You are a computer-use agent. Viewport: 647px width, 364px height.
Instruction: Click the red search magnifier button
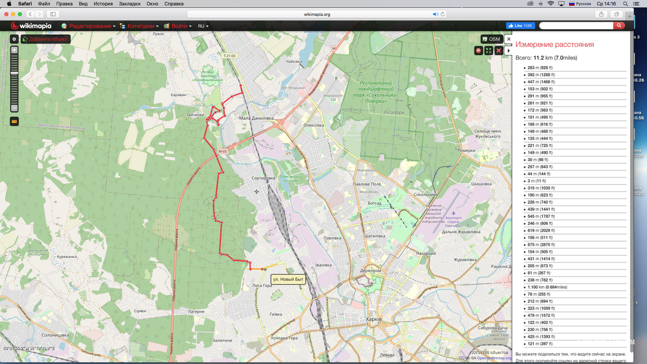click(619, 26)
